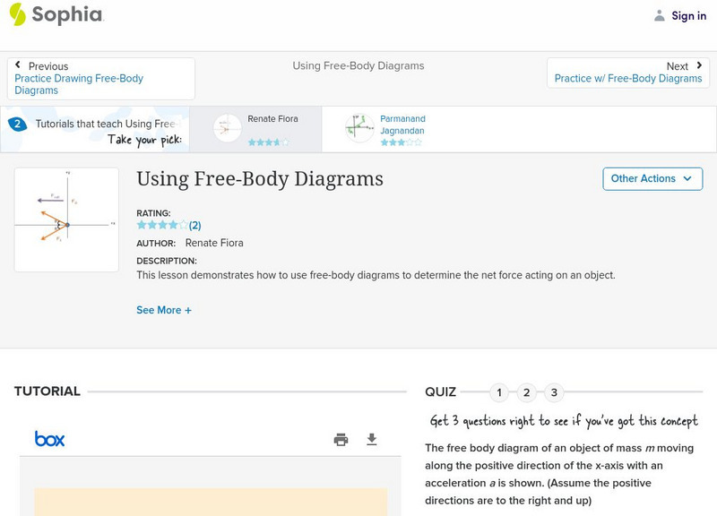Click the Previous arrow icon

[18, 65]
